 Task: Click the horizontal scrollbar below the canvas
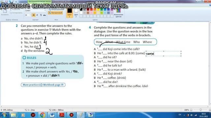pyautogui.click(x=105, y=107)
